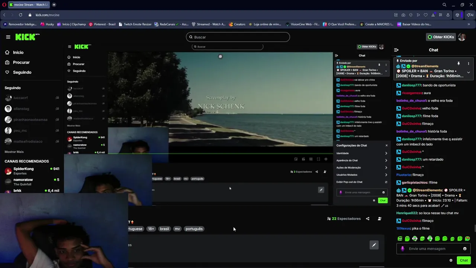Open a new browser tab
The width and height of the screenshot is (476, 268).
(x=54, y=4)
